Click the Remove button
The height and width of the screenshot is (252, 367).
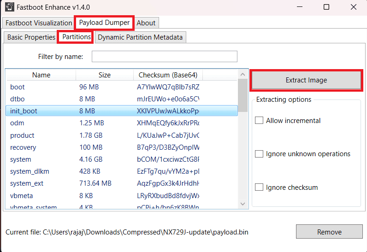(329, 232)
